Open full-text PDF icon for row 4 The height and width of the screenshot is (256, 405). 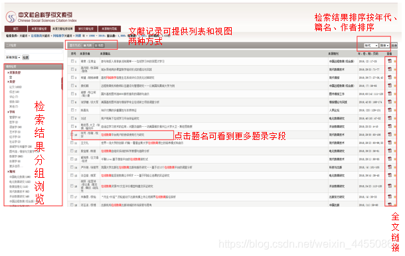[x=390, y=86]
